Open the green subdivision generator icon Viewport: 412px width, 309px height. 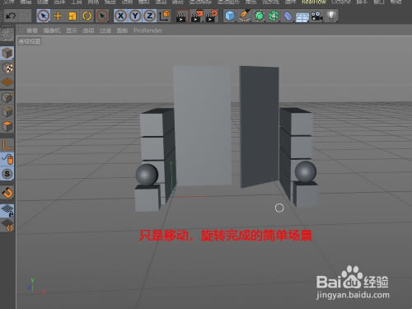(x=259, y=16)
